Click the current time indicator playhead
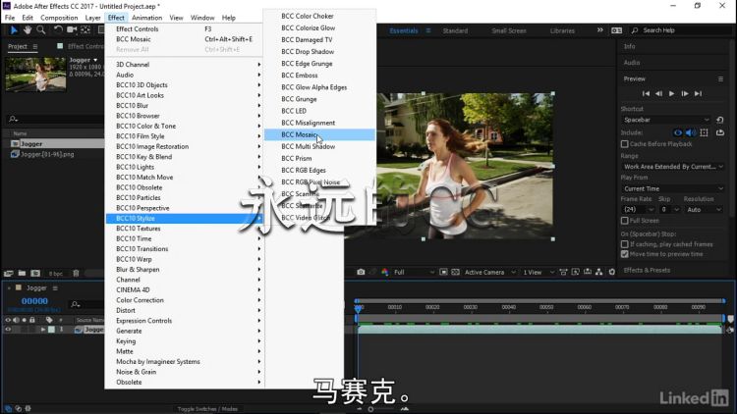The width and height of the screenshot is (737, 414). [x=358, y=308]
